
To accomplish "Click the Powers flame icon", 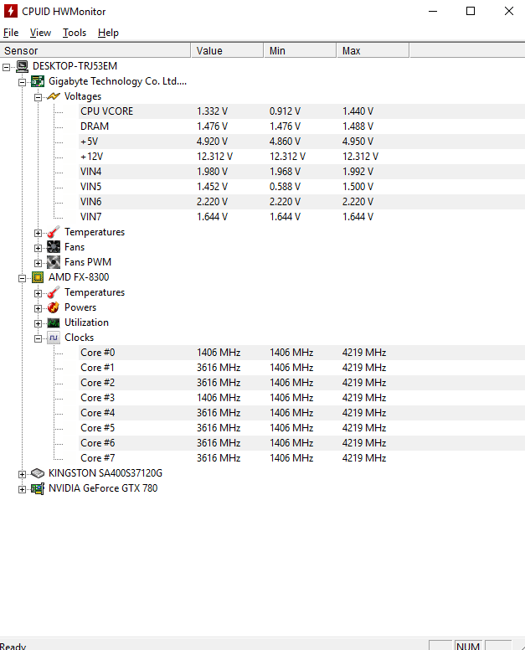I will coord(54,307).
